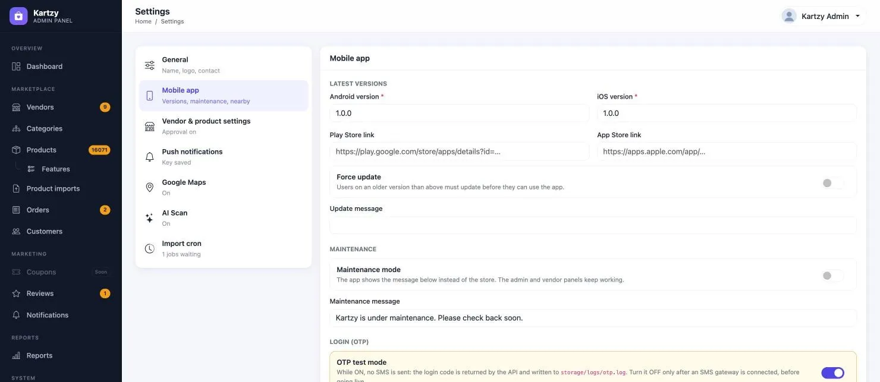Screen dimensions: 880x382
Task: Click the Vendors count badge 9
Action: [105, 107]
